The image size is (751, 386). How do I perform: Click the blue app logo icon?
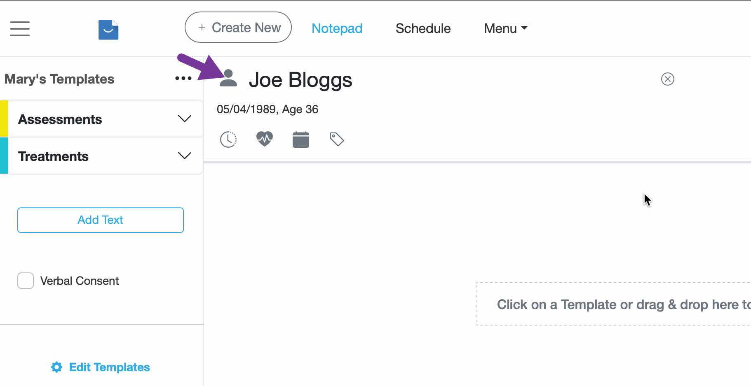pos(108,30)
